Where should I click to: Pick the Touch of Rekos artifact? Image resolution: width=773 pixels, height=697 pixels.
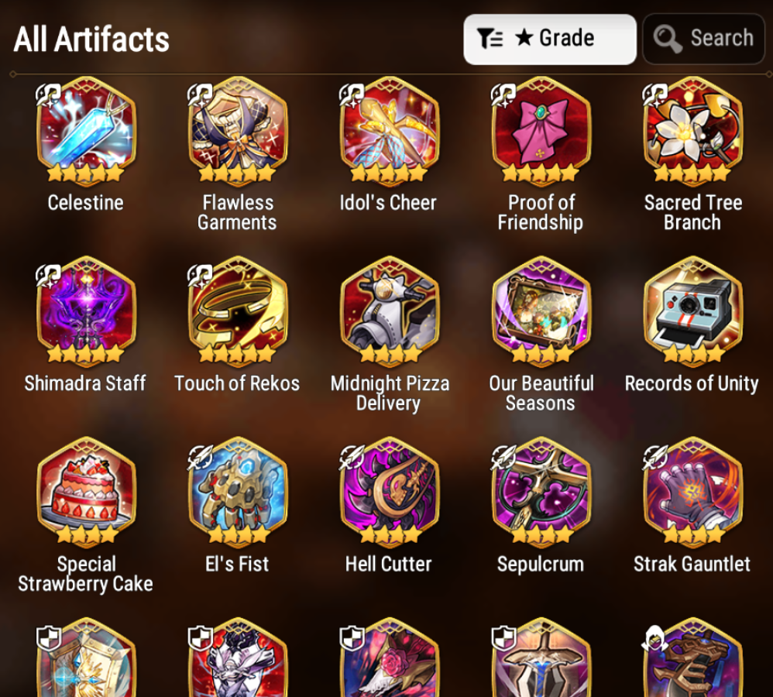point(238,311)
